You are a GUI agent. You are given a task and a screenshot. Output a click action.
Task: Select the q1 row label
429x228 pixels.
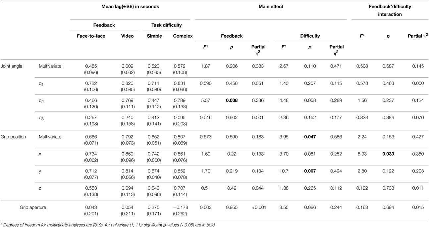pyautogui.click(x=41, y=85)
